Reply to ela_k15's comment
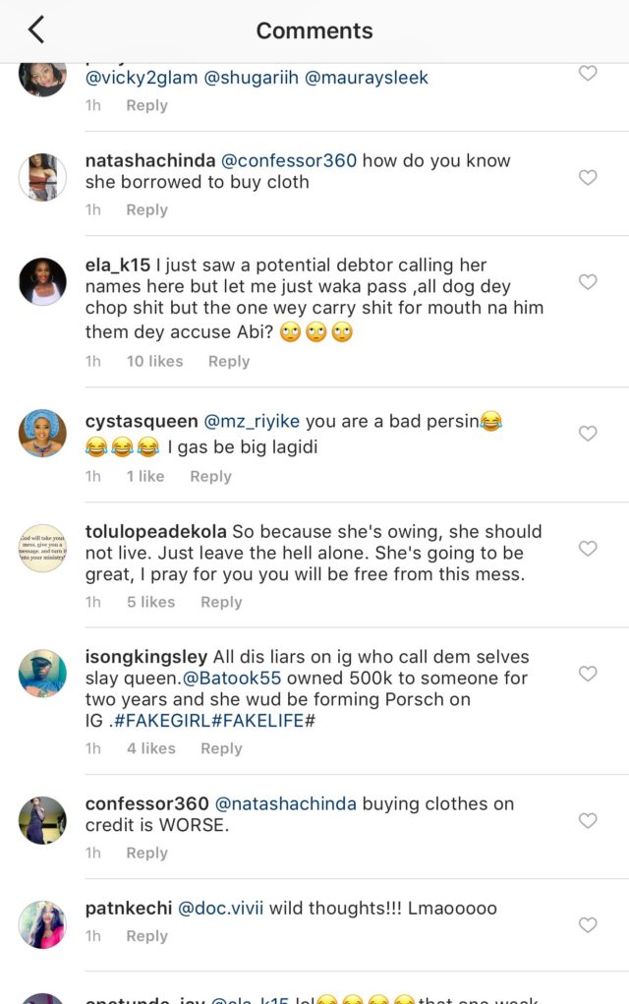 pyautogui.click(x=228, y=362)
